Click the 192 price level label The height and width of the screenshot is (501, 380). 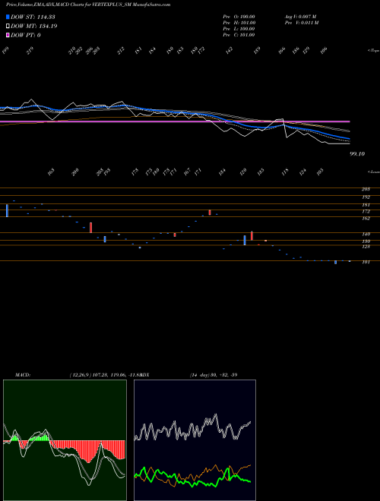coord(366,197)
